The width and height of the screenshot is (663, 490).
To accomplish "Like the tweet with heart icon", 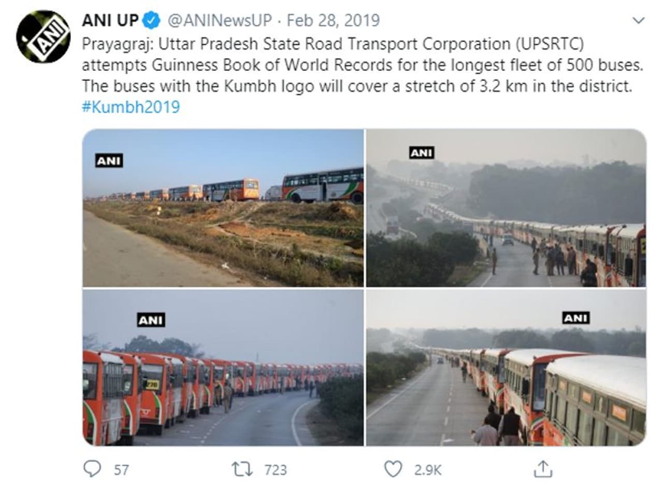I will tap(393, 469).
